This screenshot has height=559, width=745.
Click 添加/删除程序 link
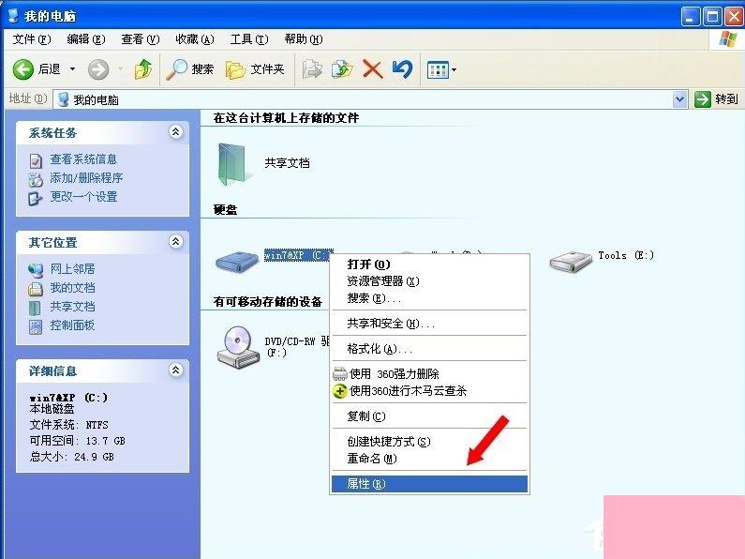86,178
